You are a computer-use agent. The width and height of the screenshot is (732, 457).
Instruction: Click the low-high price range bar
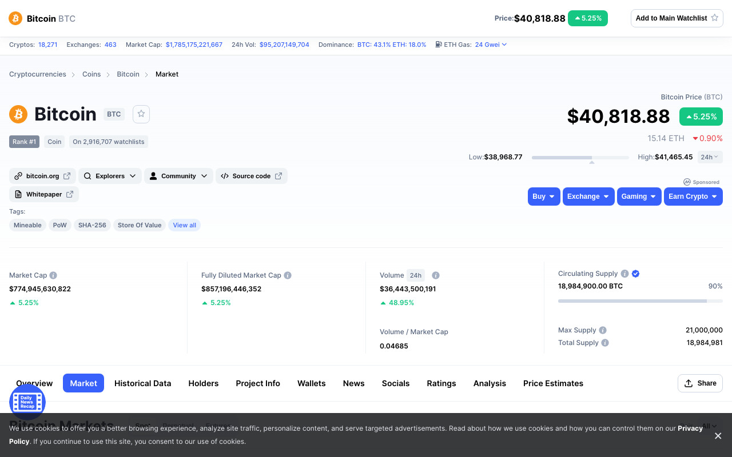[x=580, y=157]
